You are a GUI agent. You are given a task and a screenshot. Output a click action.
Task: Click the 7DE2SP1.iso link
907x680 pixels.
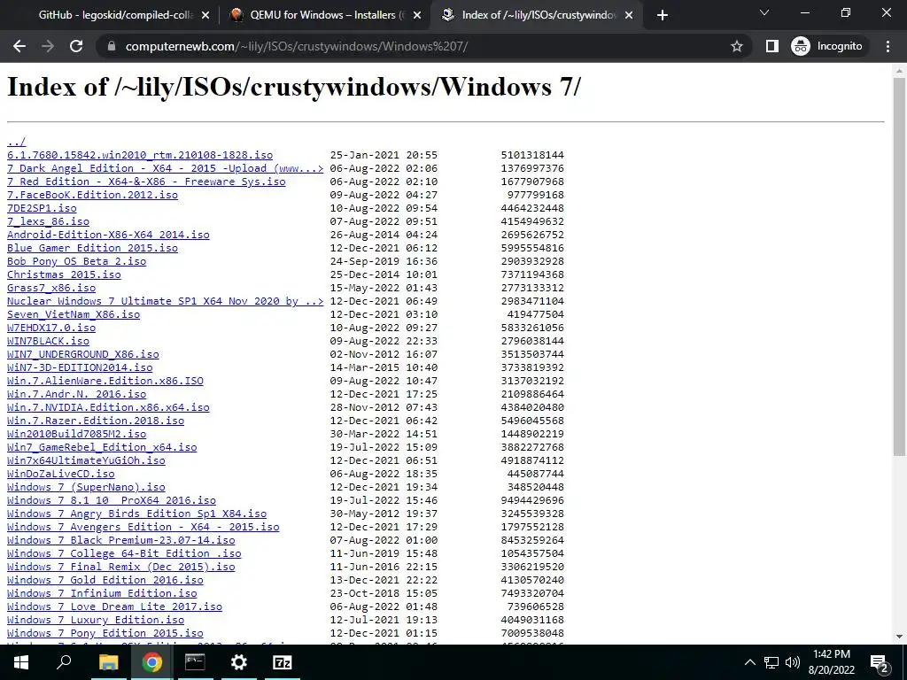click(x=42, y=208)
